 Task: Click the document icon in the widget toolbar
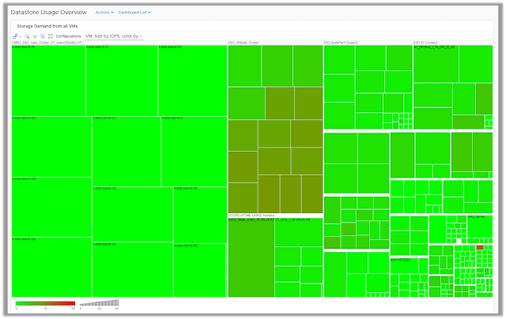pyautogui.click(x=35, y=36)
